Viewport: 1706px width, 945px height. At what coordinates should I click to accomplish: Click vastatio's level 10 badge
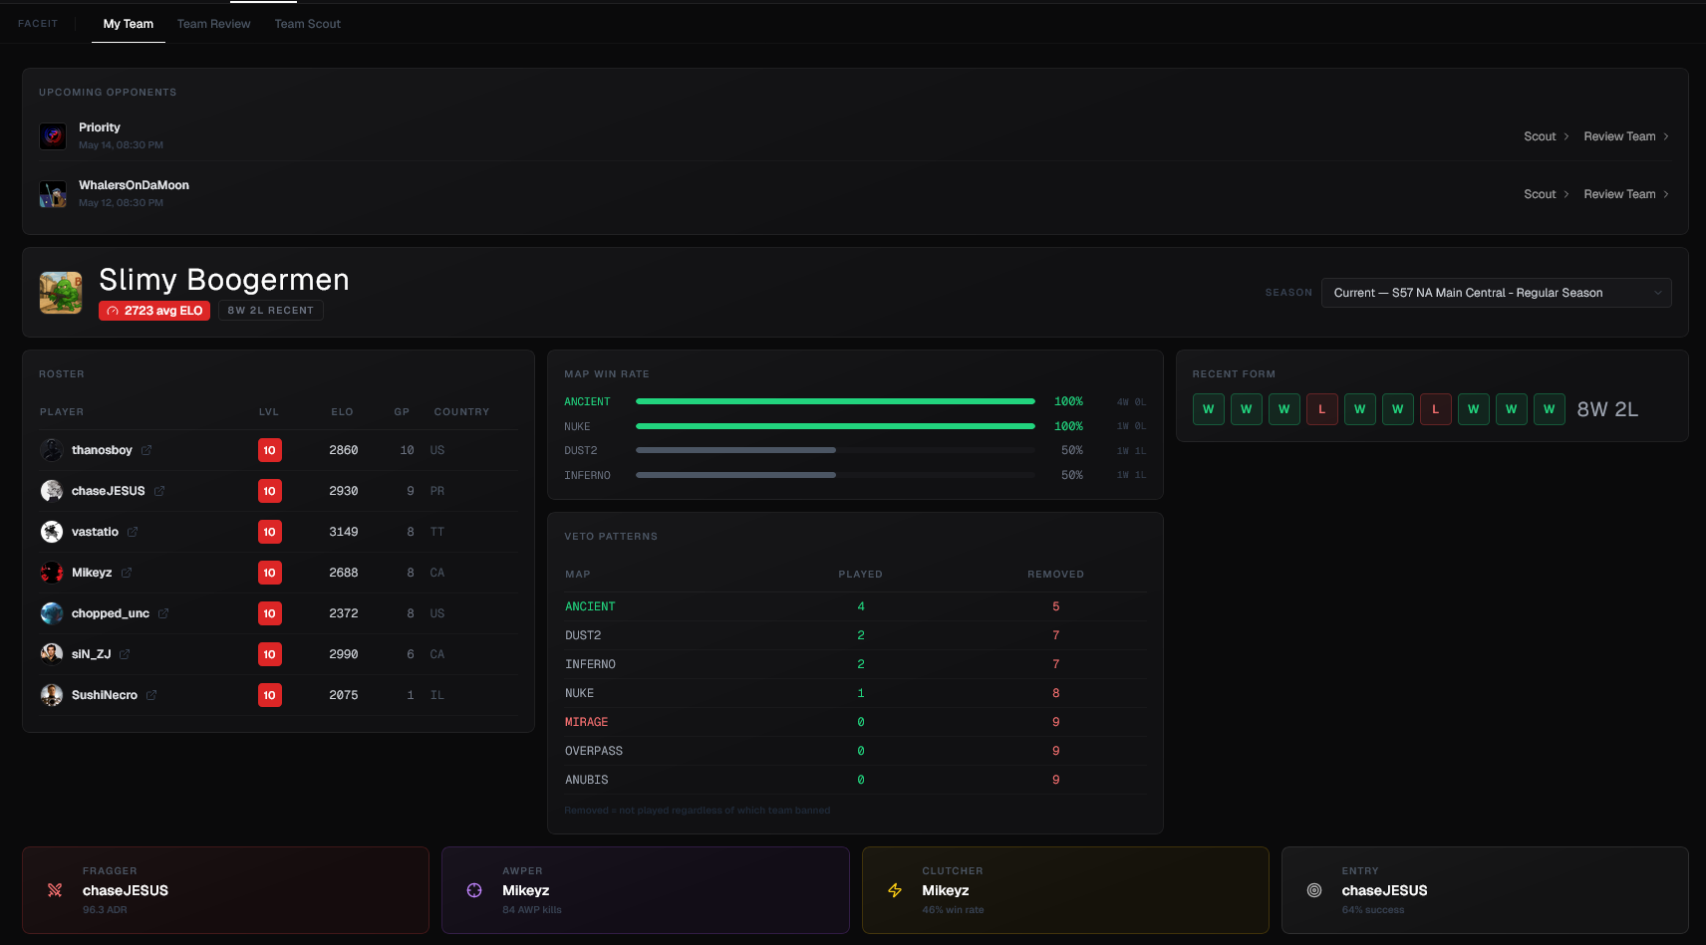(x=270, y=532)
